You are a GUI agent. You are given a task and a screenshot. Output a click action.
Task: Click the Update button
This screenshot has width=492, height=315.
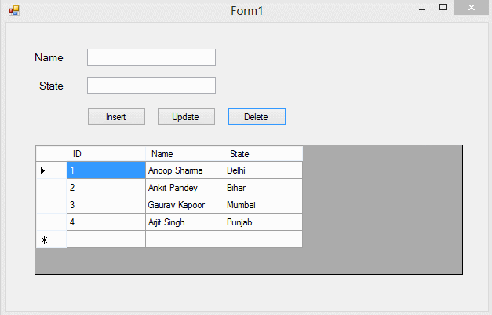click(x=186, y=116)
